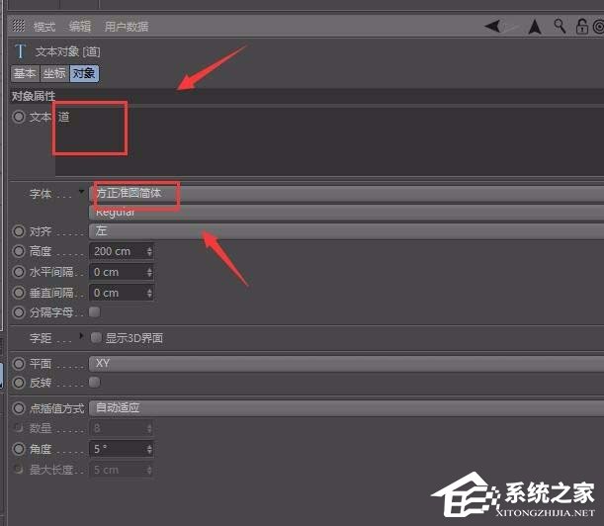
Task: Click into the 文本 text input field
Action: [329, 141]
